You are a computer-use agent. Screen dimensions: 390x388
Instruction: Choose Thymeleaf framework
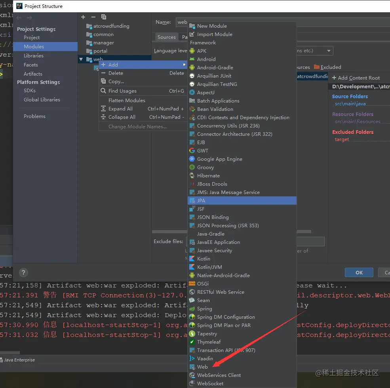[x=242, y=342]
